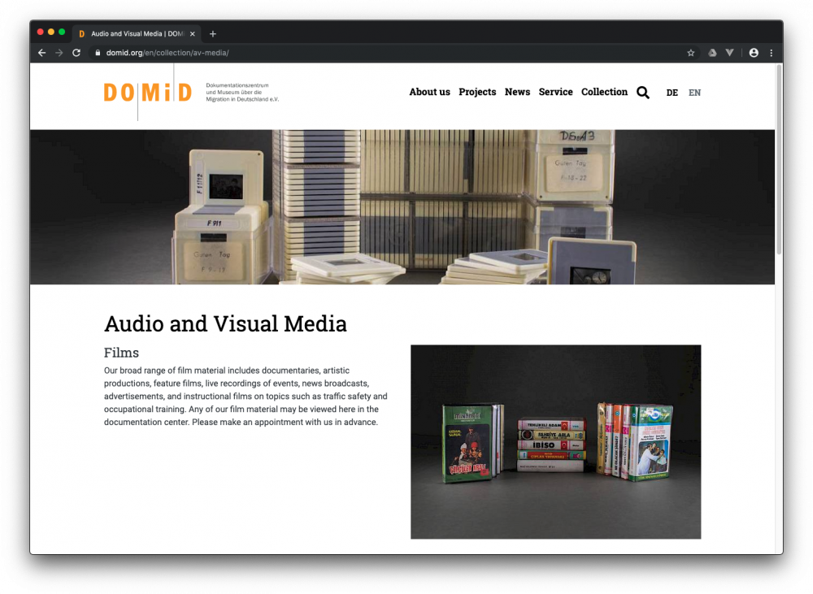Open the About us menu
Screen dimensions: 813x594
(429, 92)
